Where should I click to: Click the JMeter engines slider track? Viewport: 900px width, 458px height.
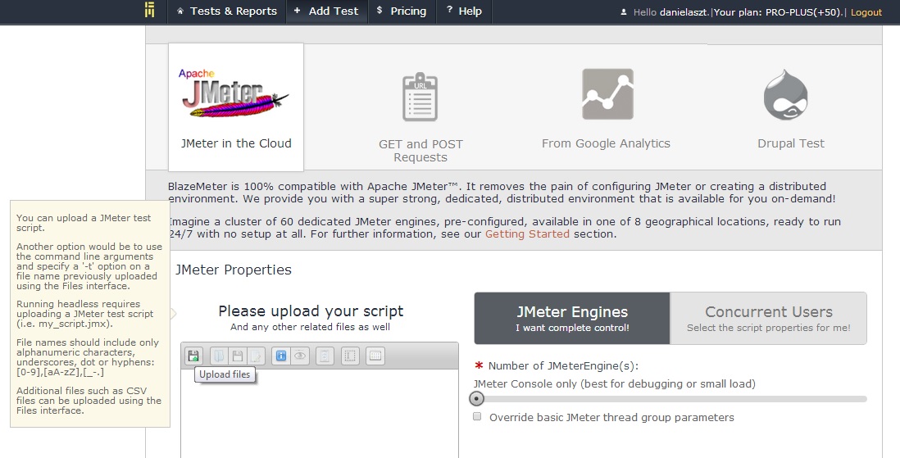(x=670, y=399)
